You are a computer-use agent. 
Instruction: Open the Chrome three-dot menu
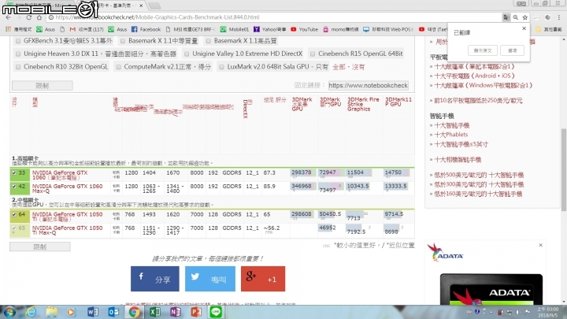pyautogui.click(x=559, y=17)
